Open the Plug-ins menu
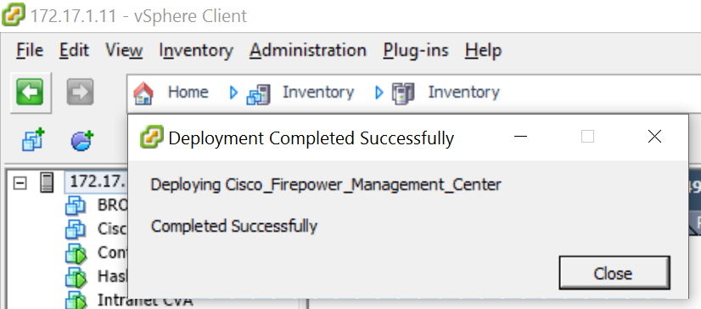The width and height of the screenshot is (701, 309). point(416,50)
